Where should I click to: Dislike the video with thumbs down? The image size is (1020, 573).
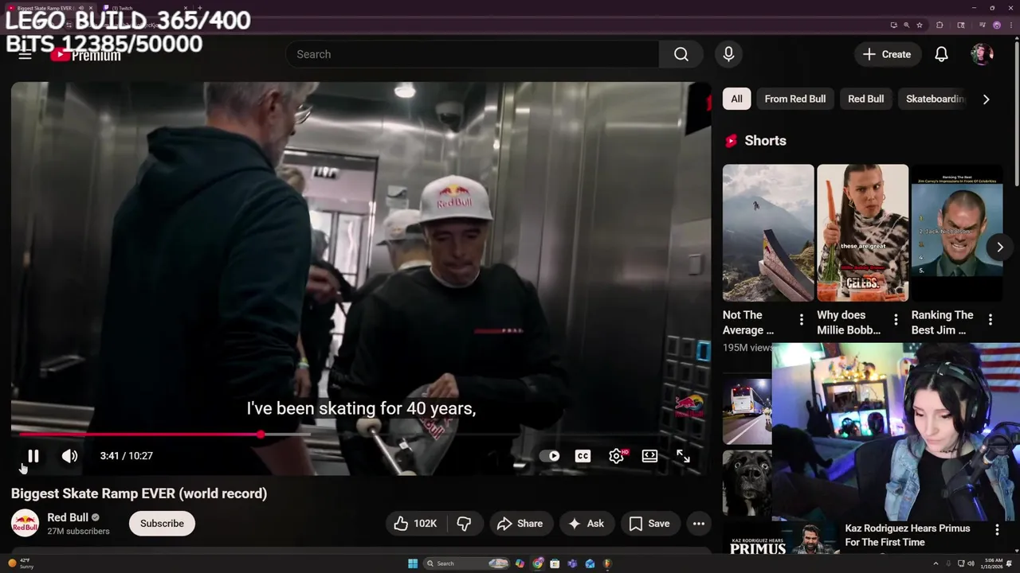point(464,523)
